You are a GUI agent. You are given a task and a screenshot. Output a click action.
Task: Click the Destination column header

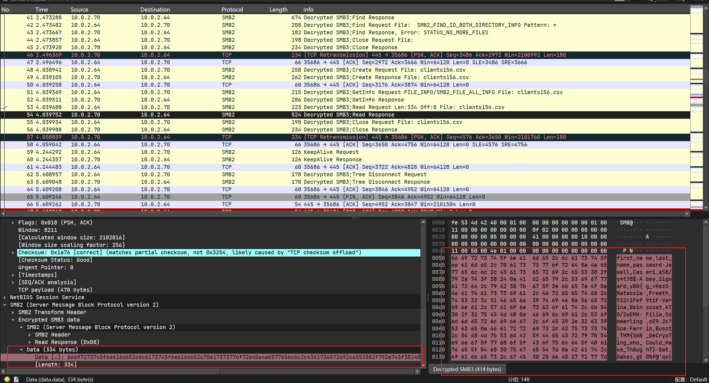tap(155, 10)
